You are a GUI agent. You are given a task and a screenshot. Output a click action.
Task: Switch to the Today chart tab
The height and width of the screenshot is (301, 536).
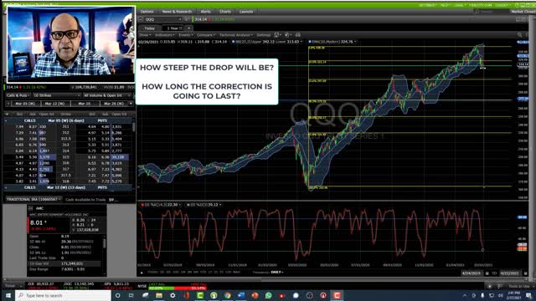point(149,28)
